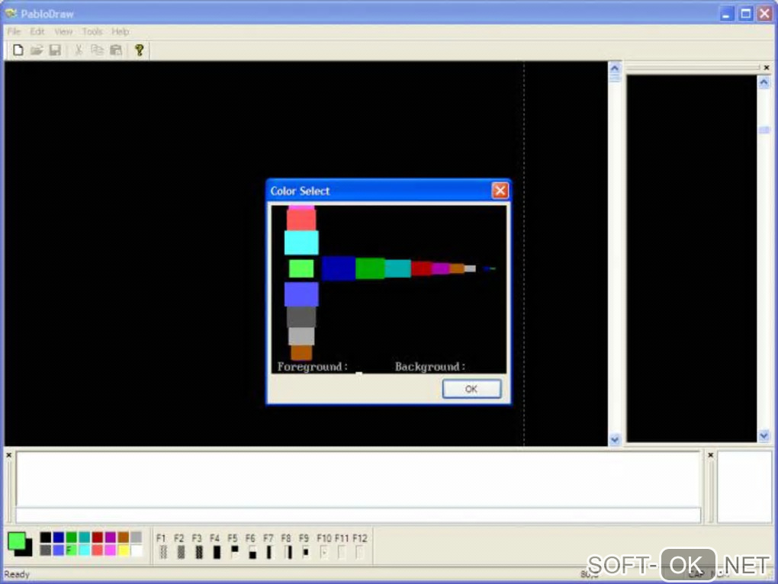Select the F7 left half block character

click(269, 552)
